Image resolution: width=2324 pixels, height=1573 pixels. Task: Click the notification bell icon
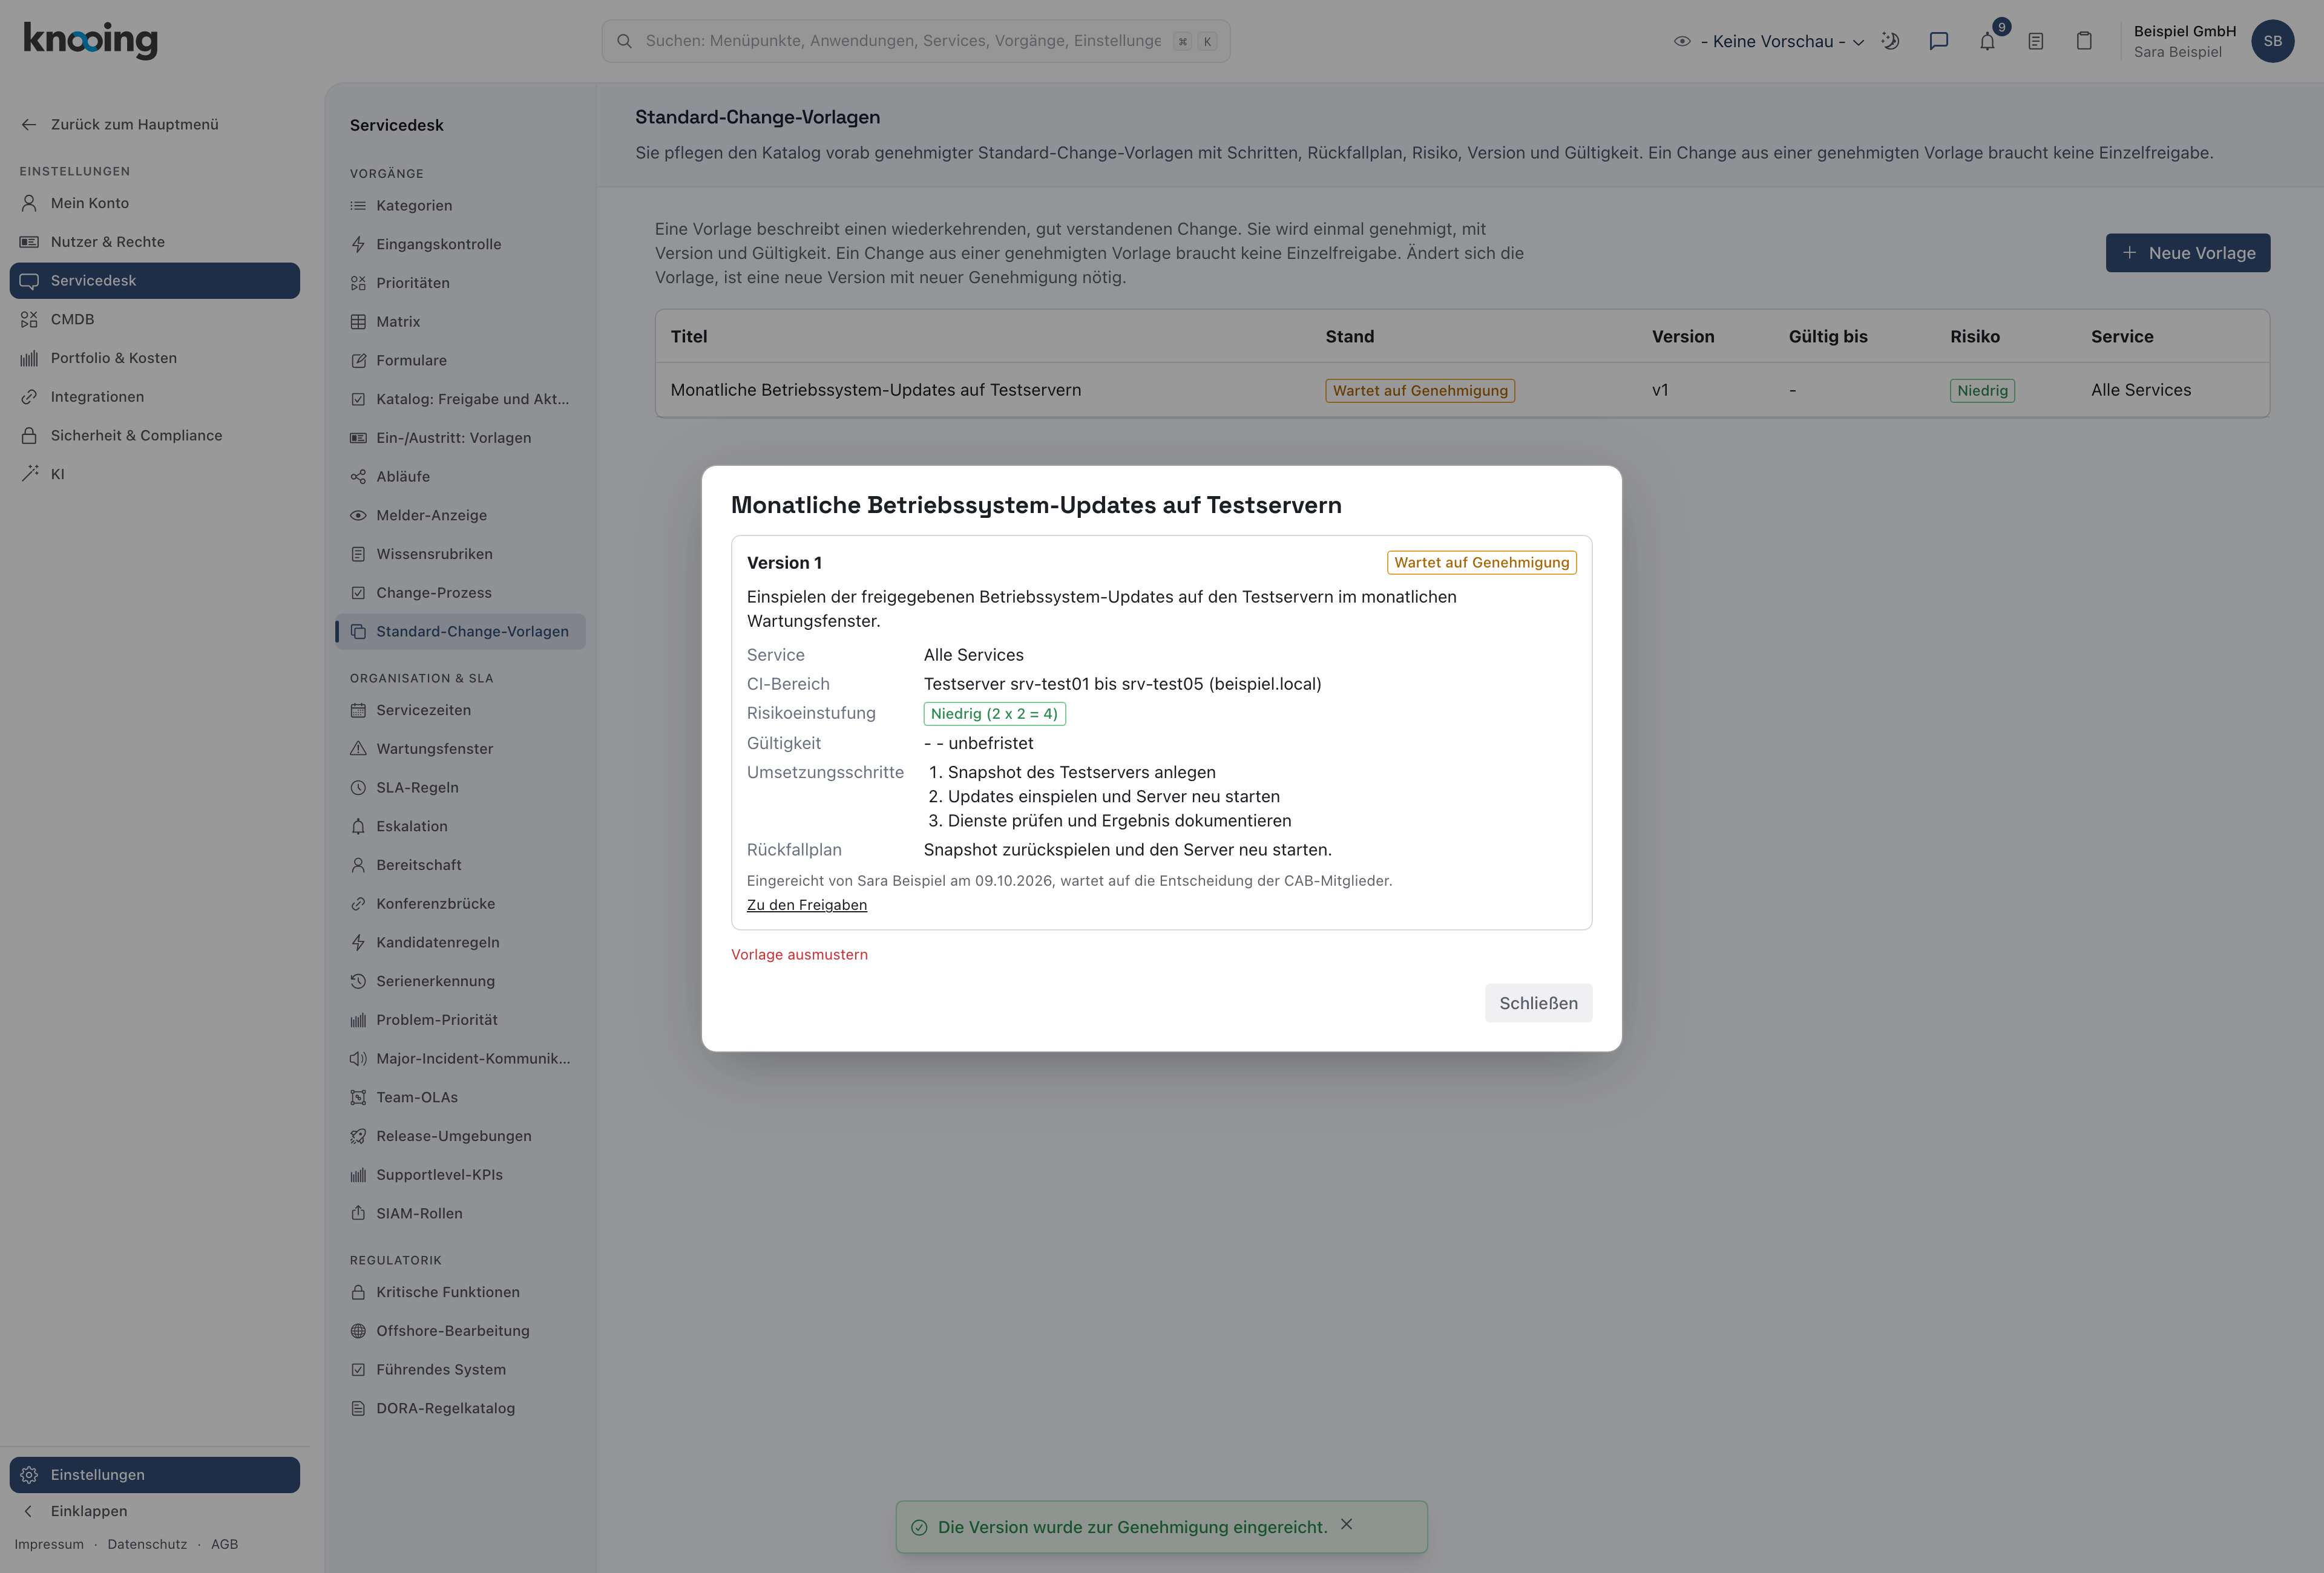1986,41
